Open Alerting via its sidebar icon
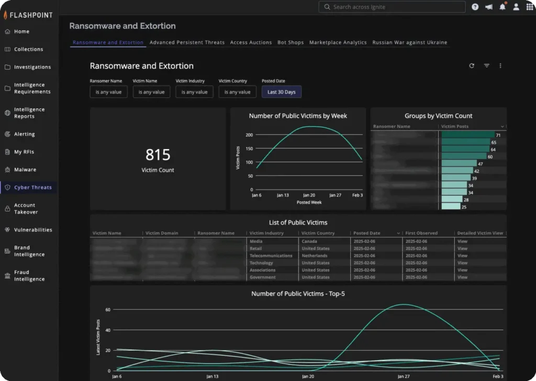This screenshot has width=536, height=381. [x=7, y=134]
